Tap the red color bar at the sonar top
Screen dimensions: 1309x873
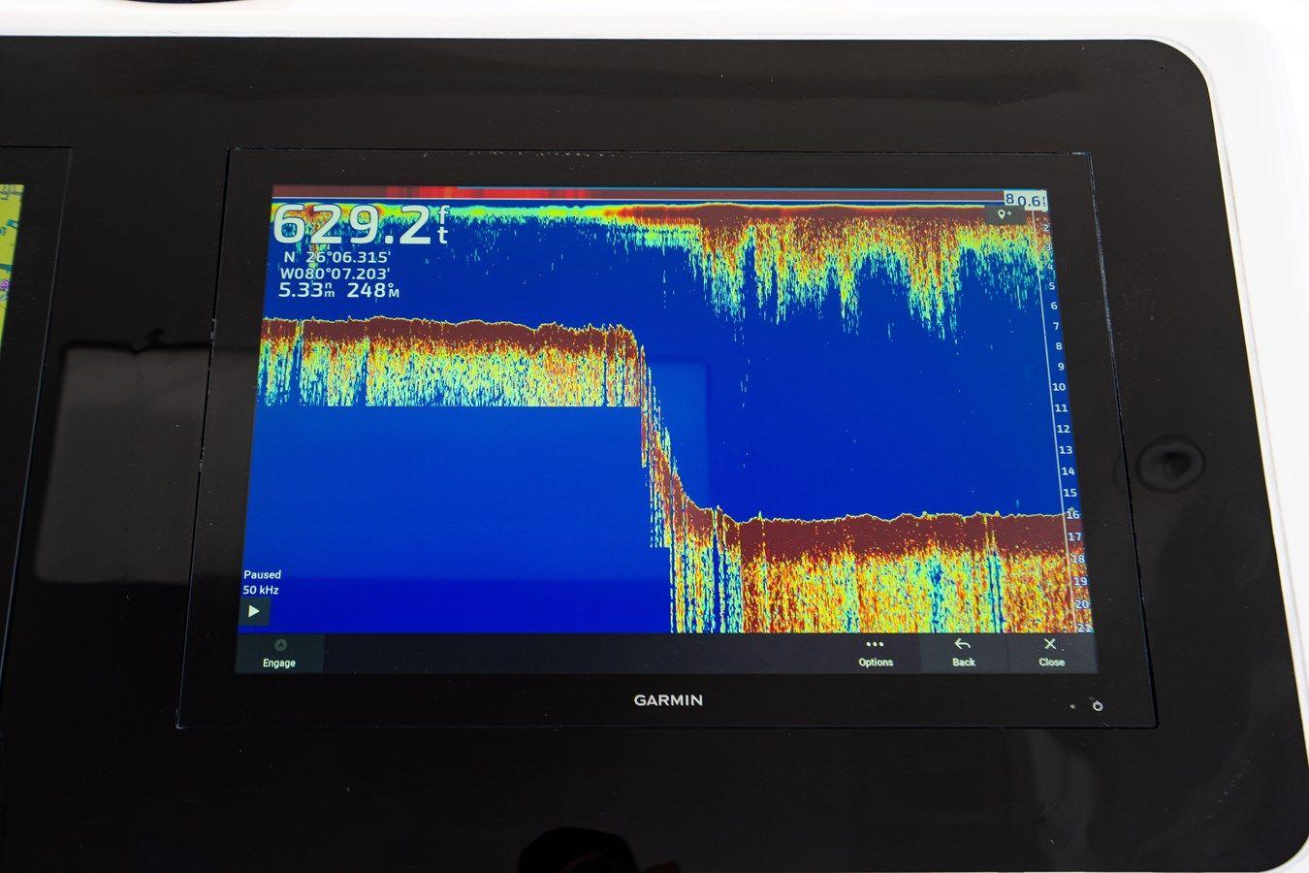(x=436, y=193)
